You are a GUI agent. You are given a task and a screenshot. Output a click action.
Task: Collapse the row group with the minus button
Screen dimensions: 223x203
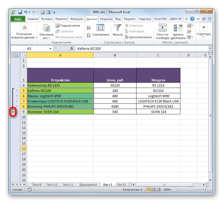(x=13, y=112)
